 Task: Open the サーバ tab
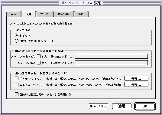pyautogui.click(x=45, y=14)
